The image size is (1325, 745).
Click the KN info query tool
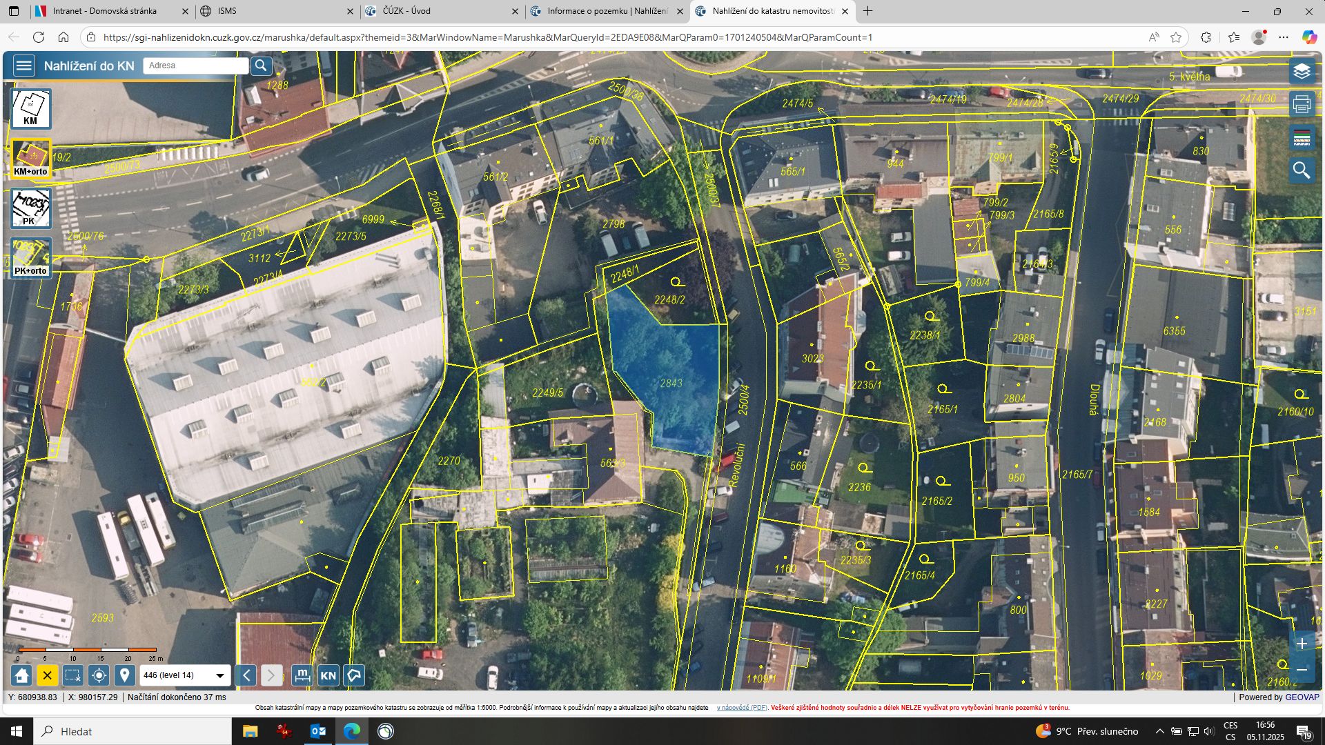328,675
